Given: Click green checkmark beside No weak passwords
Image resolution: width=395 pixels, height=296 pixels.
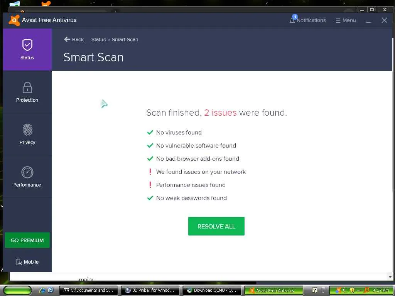Looking at the screenshot, I should [150, 198].
